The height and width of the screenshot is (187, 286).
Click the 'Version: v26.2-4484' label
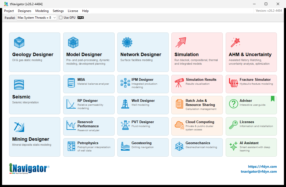coord(269,11)
